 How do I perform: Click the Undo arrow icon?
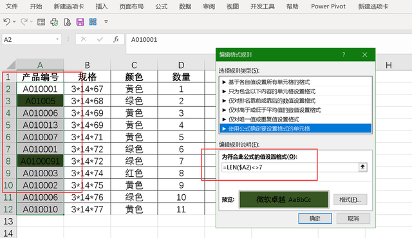(x=7, y=22)
